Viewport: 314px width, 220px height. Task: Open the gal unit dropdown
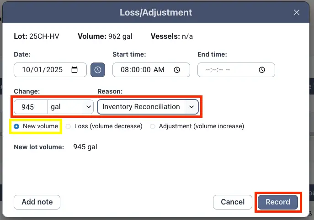pyautogui.click(x=71, y=107)
